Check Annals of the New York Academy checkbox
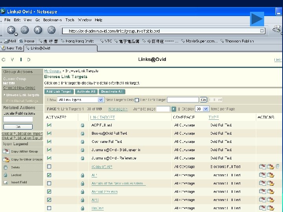283x212 pixels. point(49,183)
